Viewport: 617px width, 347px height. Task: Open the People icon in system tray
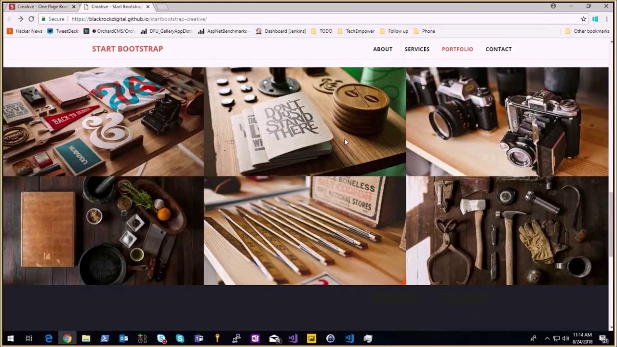(533, 338)
